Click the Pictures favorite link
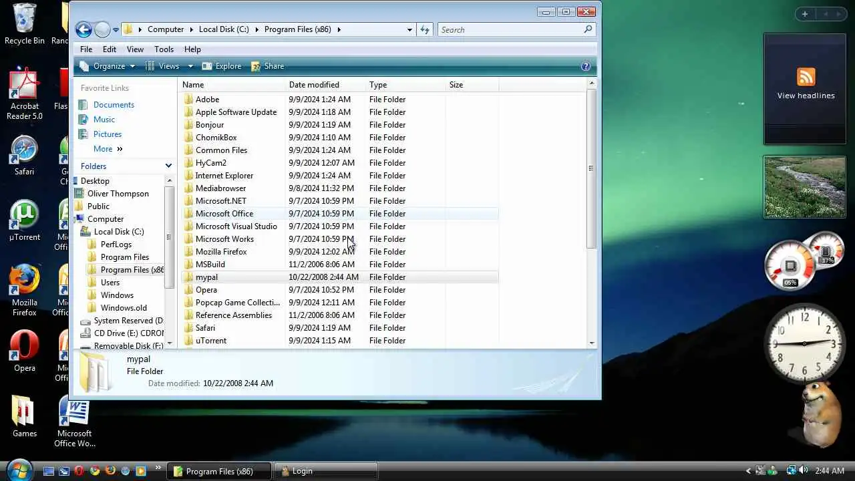Screen dimensions: 855x481 [108, 134]
